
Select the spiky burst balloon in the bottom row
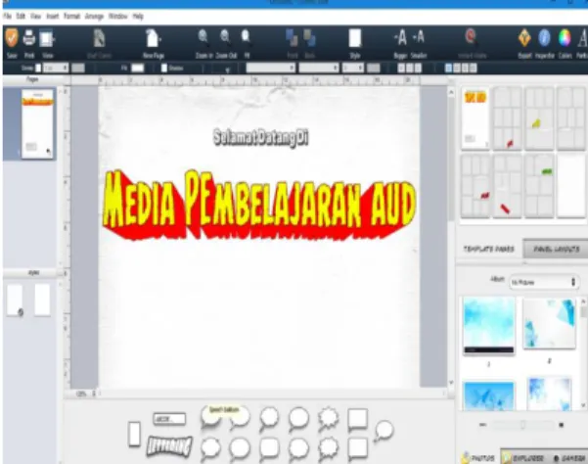point(328,448)
